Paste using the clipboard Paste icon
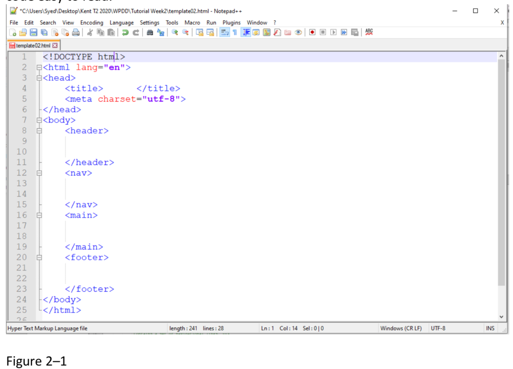This screenshot has height=369, width=513. point(111,33)
